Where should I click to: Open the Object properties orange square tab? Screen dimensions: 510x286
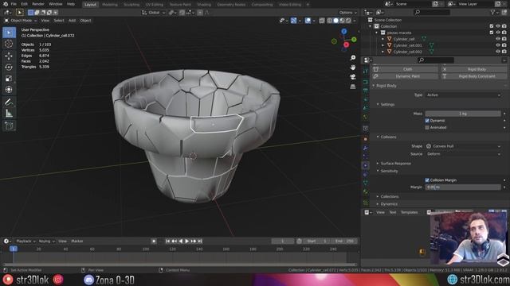point(366,139)
